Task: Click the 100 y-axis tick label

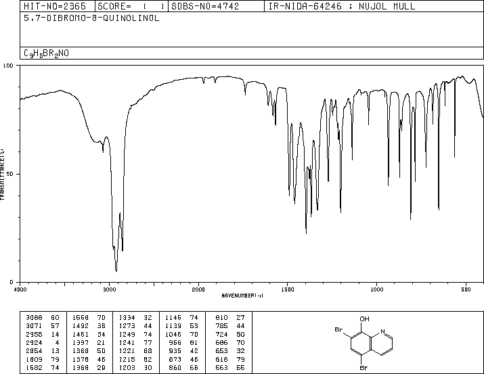Action: [8, 66]
